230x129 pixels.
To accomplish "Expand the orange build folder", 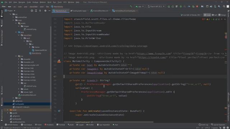I will [x=8, y=110].
